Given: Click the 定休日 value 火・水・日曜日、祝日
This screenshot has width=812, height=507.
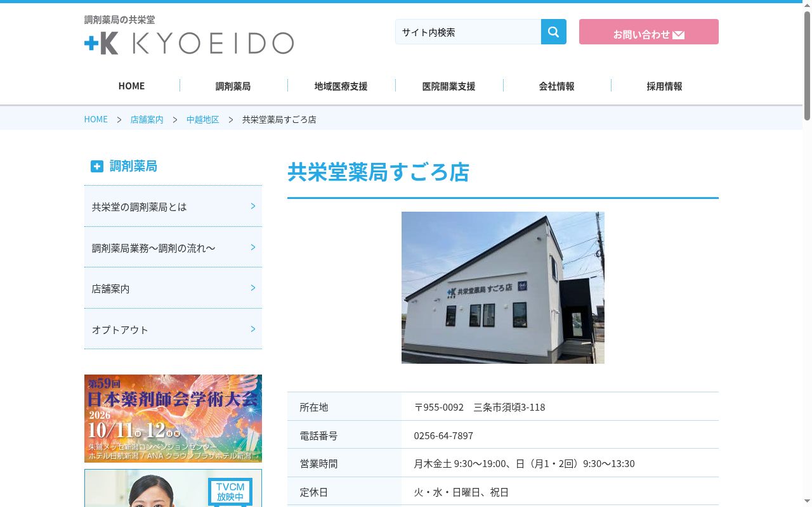Looking at the screenshot, I should [461, 492].
